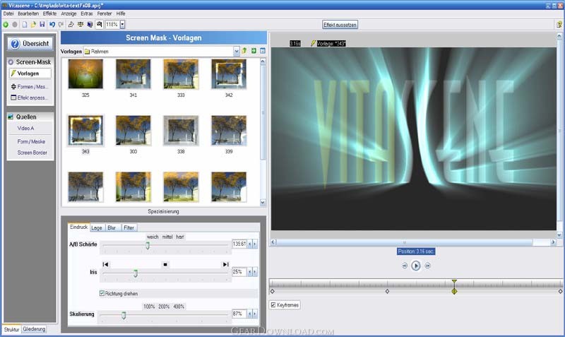This screenshot has width=565, height=337.
Task: Undo last action with the blue arrow
Action: (52, 25)
